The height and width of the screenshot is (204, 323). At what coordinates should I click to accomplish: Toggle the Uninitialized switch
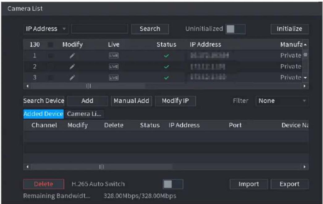236,29
